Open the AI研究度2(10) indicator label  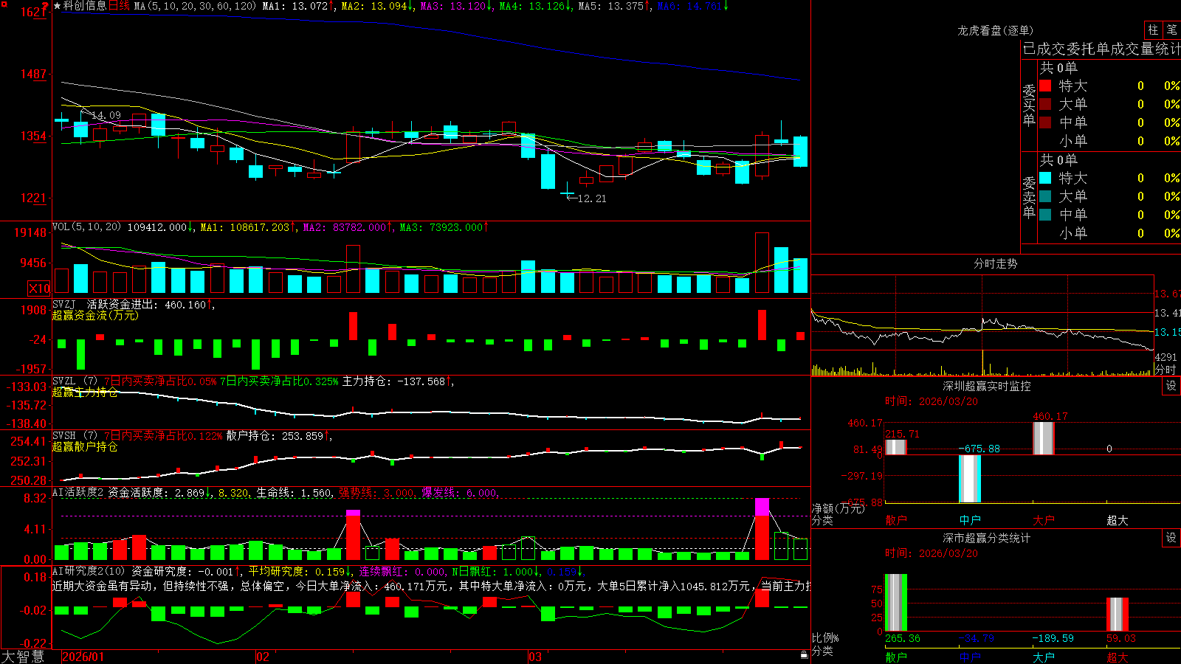coord(89,571)
